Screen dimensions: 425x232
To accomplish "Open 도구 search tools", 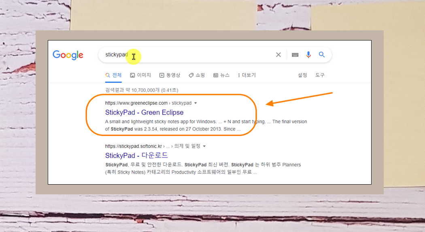I will pyautogui.click(x=320, y=75).
